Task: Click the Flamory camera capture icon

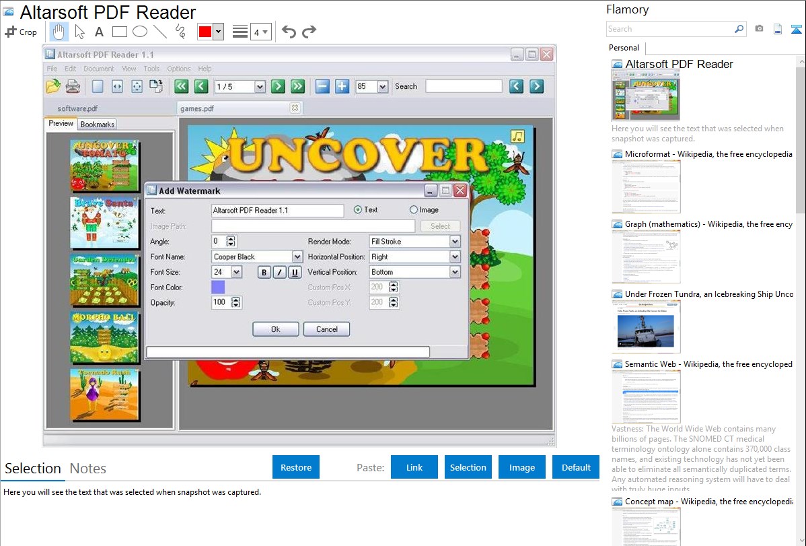Action: coord(759,29)
